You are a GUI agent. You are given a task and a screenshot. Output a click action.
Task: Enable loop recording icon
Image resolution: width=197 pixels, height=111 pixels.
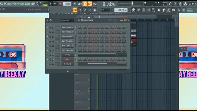[95, 4]
